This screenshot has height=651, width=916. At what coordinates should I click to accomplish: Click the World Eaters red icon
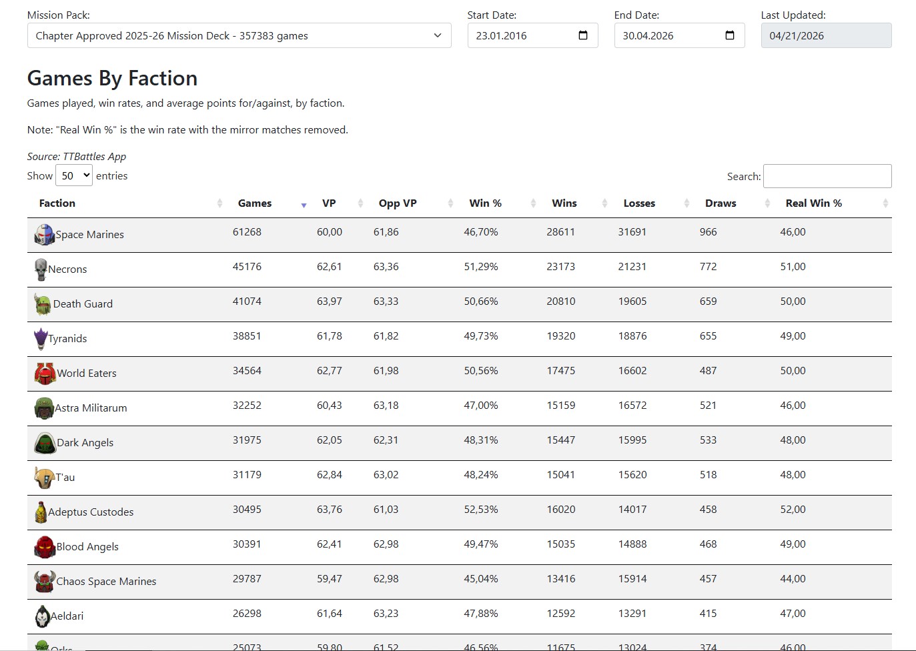45,374
